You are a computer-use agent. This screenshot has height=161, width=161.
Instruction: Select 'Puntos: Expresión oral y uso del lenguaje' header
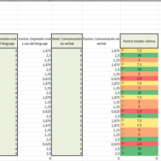(x=35, y=41)
